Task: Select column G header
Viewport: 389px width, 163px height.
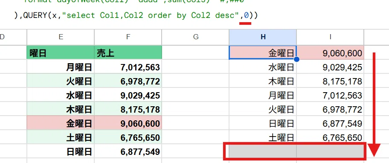Action: click(195, 37)
